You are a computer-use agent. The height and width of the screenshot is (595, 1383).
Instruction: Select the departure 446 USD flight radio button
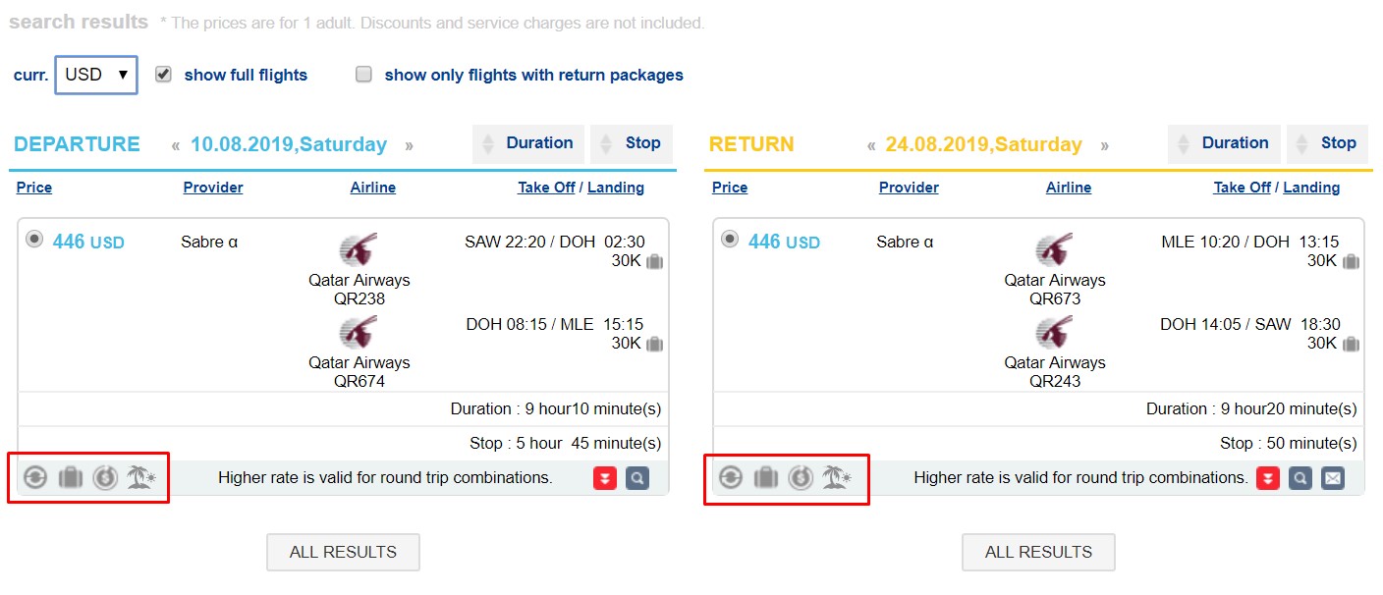(34, 239)
